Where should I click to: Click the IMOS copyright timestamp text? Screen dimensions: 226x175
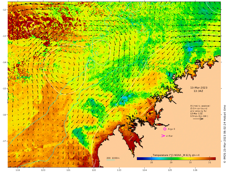[x=224, y=134]
